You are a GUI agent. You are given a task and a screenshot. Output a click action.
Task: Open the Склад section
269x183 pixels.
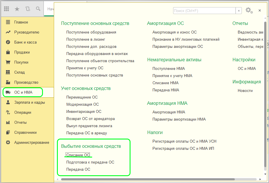(x=19, y=72)
